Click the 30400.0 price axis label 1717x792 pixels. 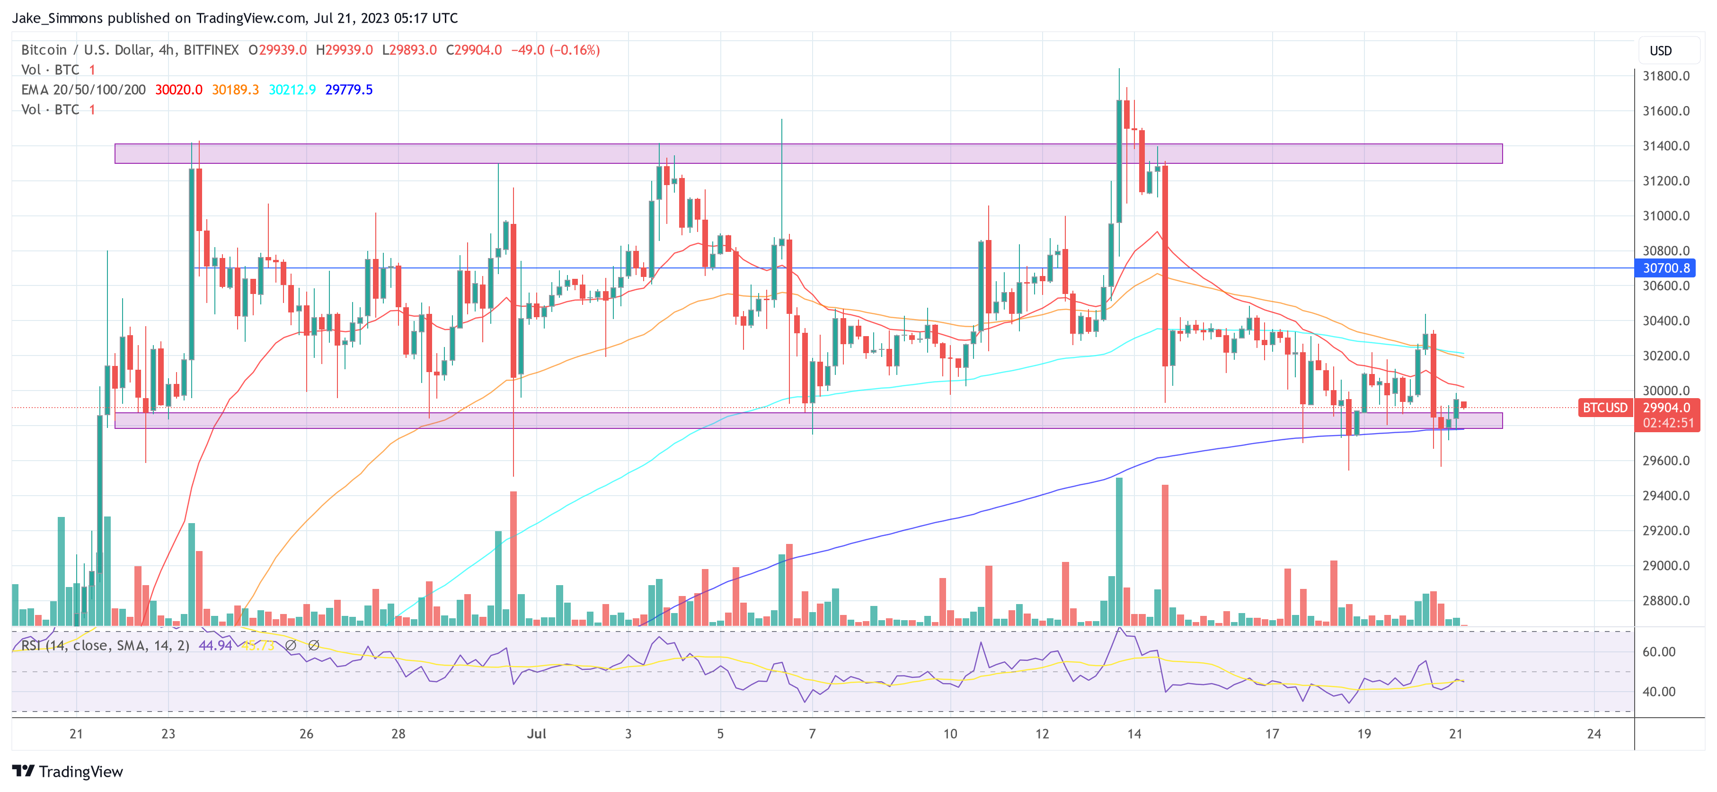coord(1666,320)
